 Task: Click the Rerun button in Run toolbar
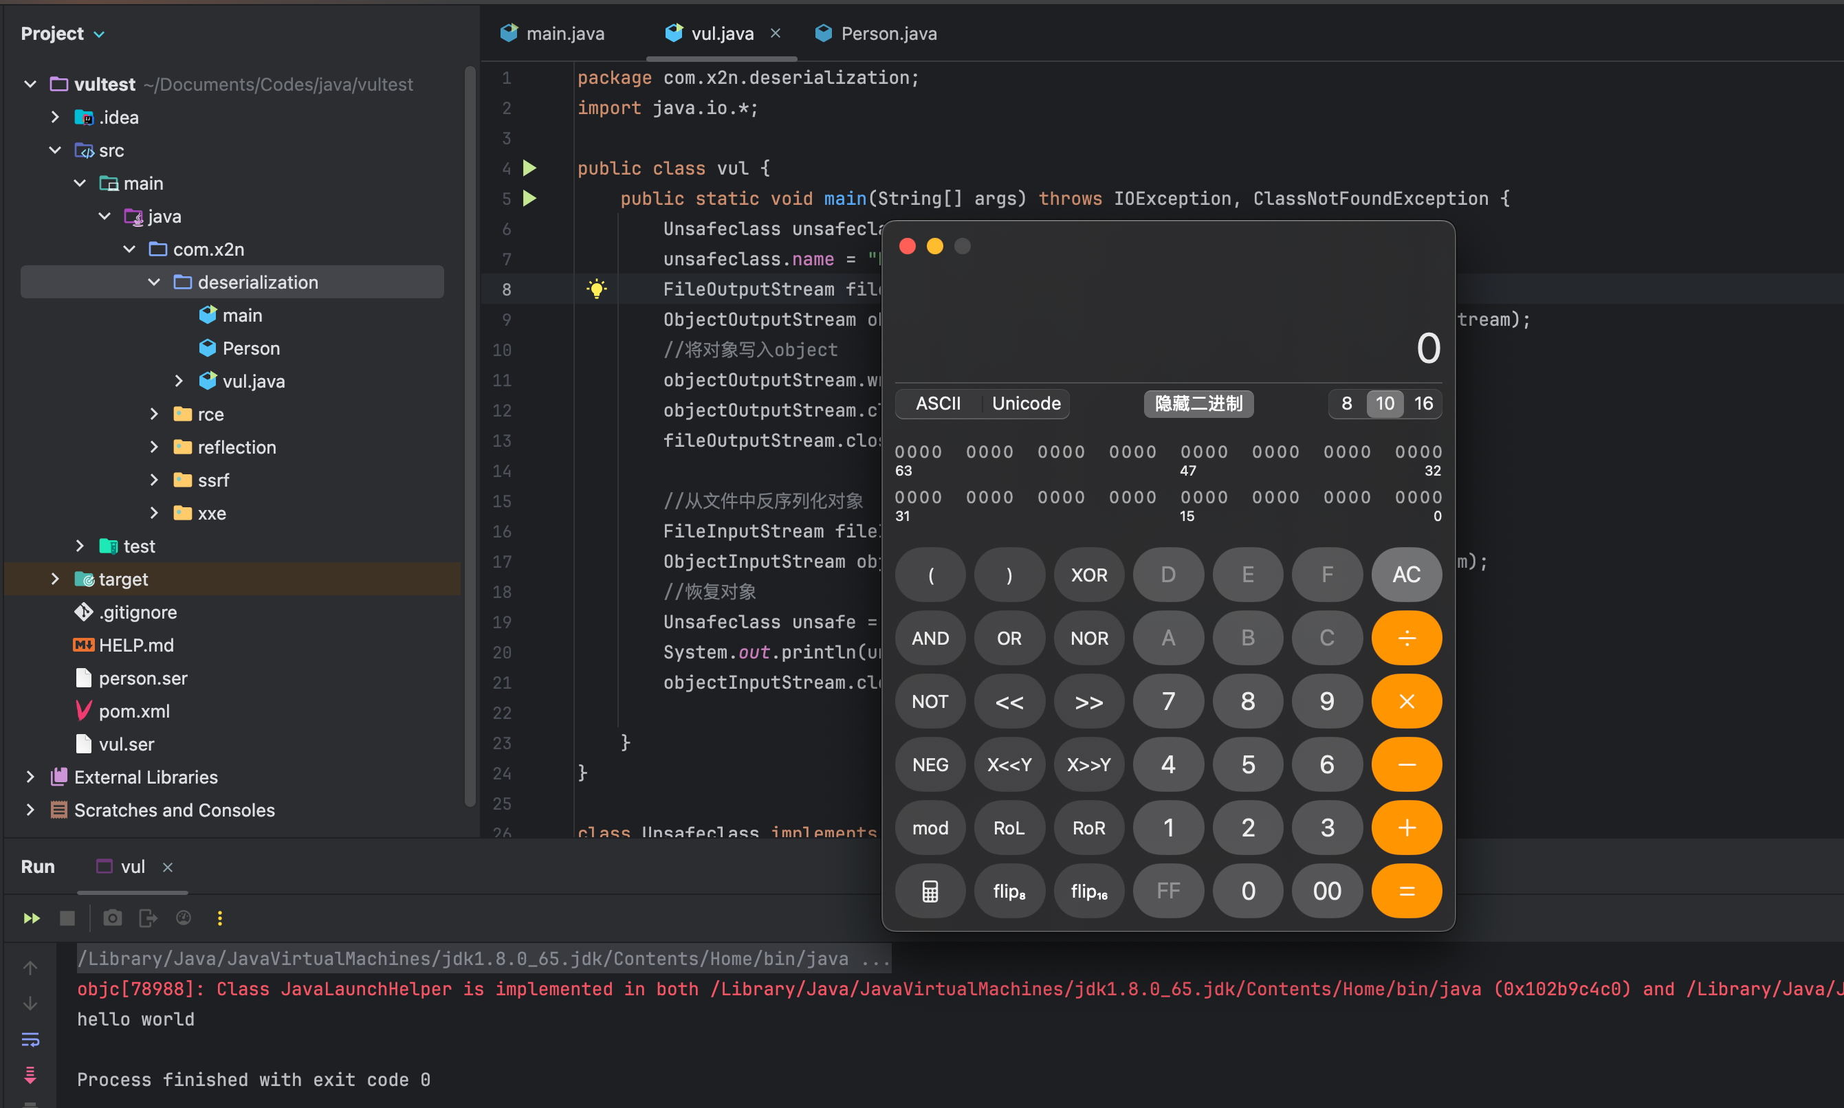[32, 918]
